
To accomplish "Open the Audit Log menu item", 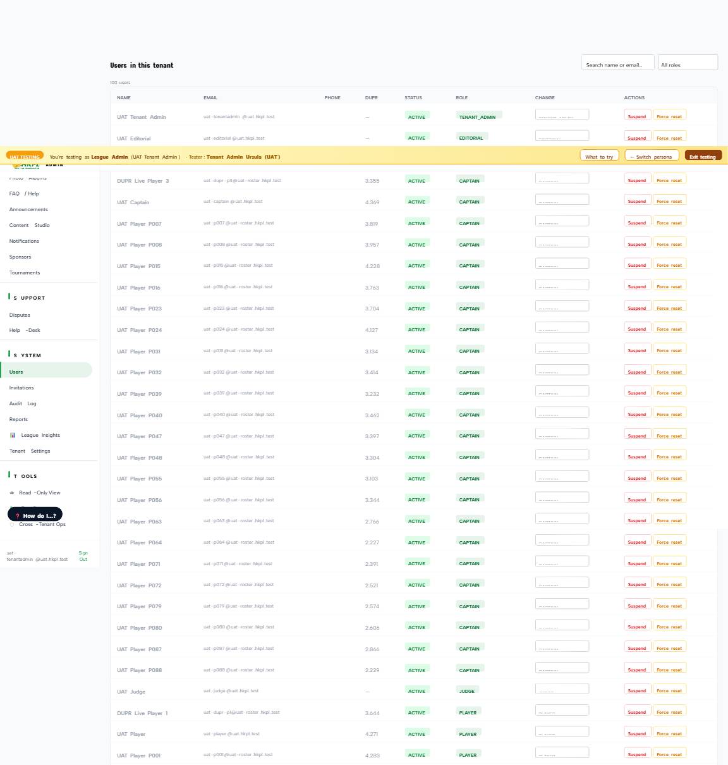I will click(x=23, y=403).
